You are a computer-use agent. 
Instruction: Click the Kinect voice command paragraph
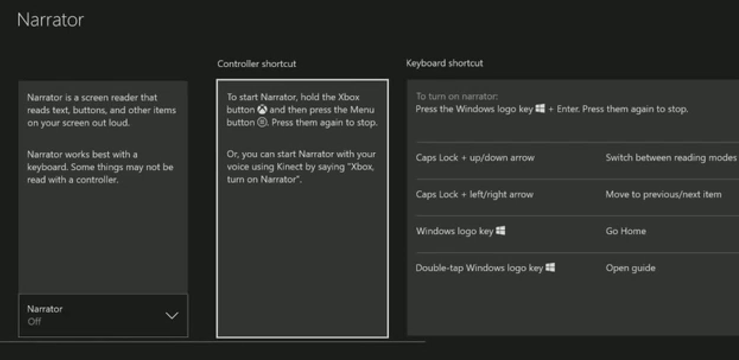pyautogui.click(x=301, y=167)
